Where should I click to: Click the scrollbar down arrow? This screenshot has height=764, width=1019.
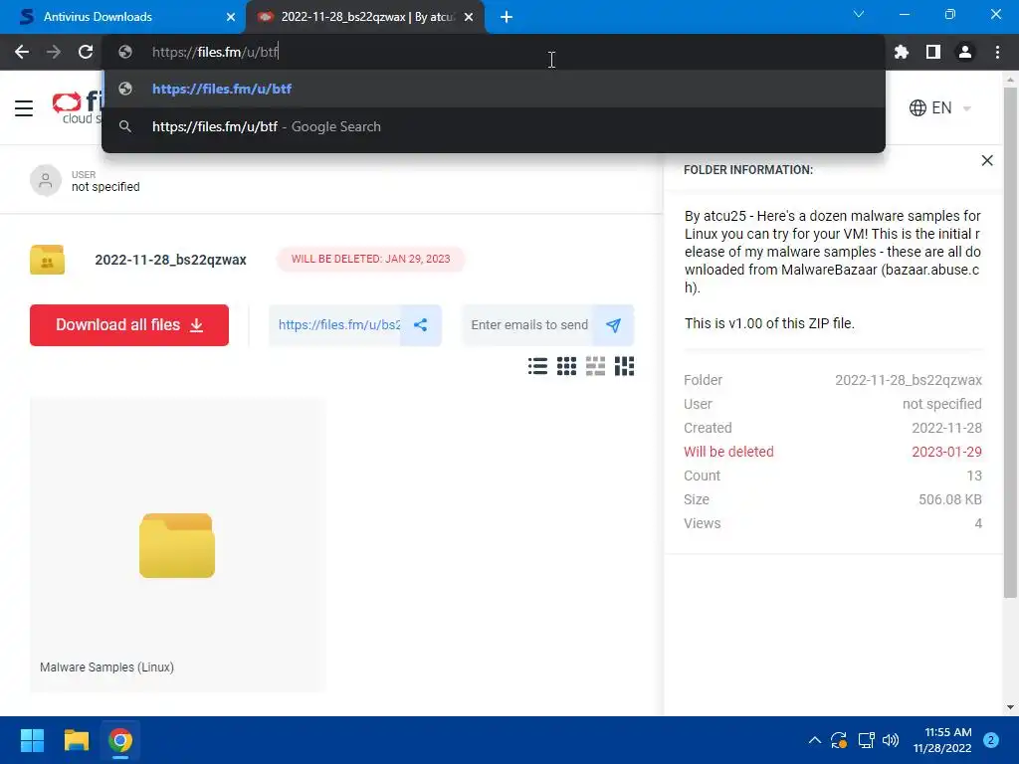(1010, 707)
